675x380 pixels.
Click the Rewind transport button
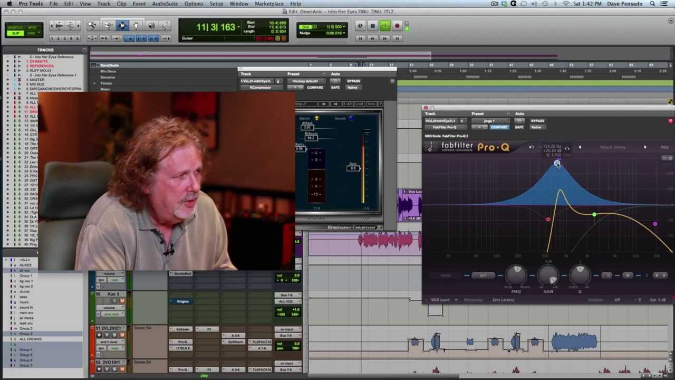click(372, 38)
